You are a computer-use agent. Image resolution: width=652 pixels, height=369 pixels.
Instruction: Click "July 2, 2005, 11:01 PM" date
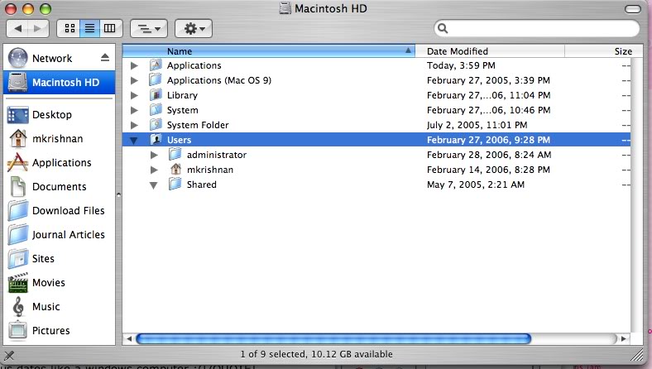click(x=477, y=125)
